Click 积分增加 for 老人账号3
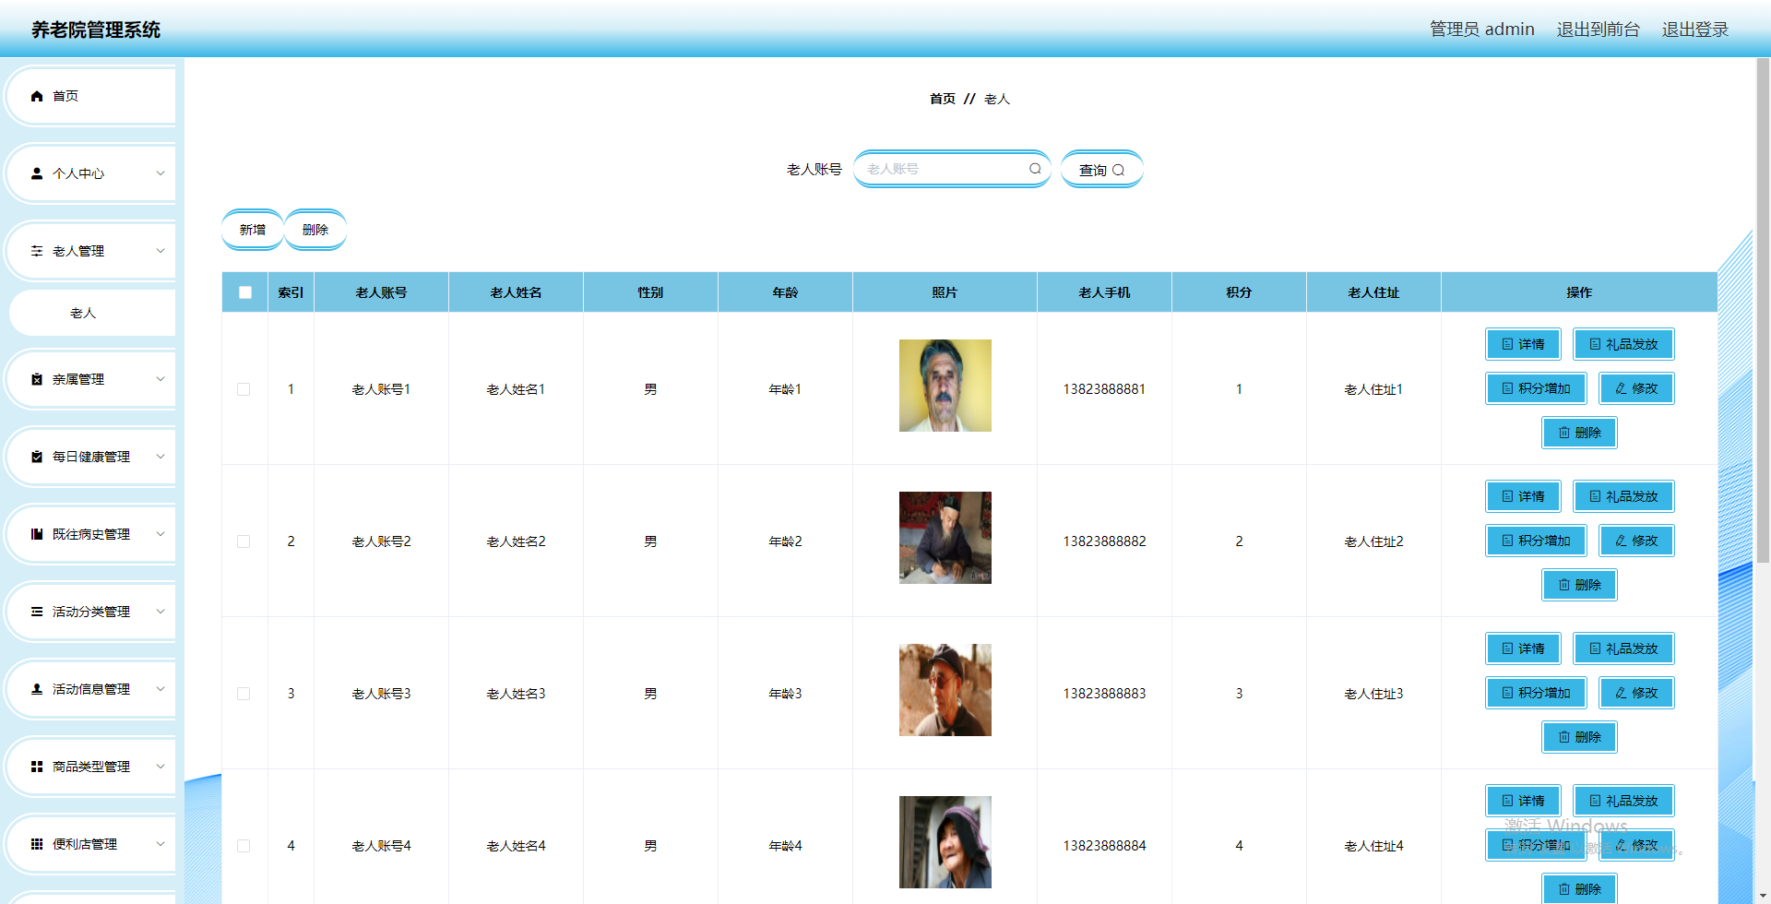Viewport: 1771px width, 904px height. pos(1536,693)
